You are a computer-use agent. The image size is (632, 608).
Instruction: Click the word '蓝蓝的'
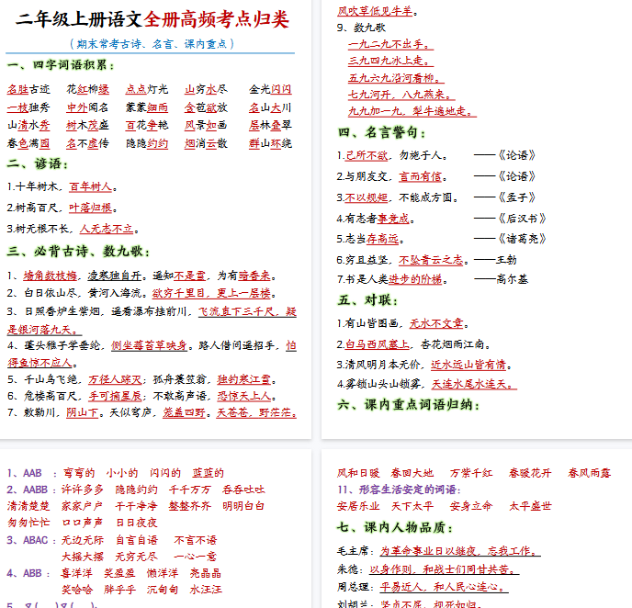tap(208, 473)
